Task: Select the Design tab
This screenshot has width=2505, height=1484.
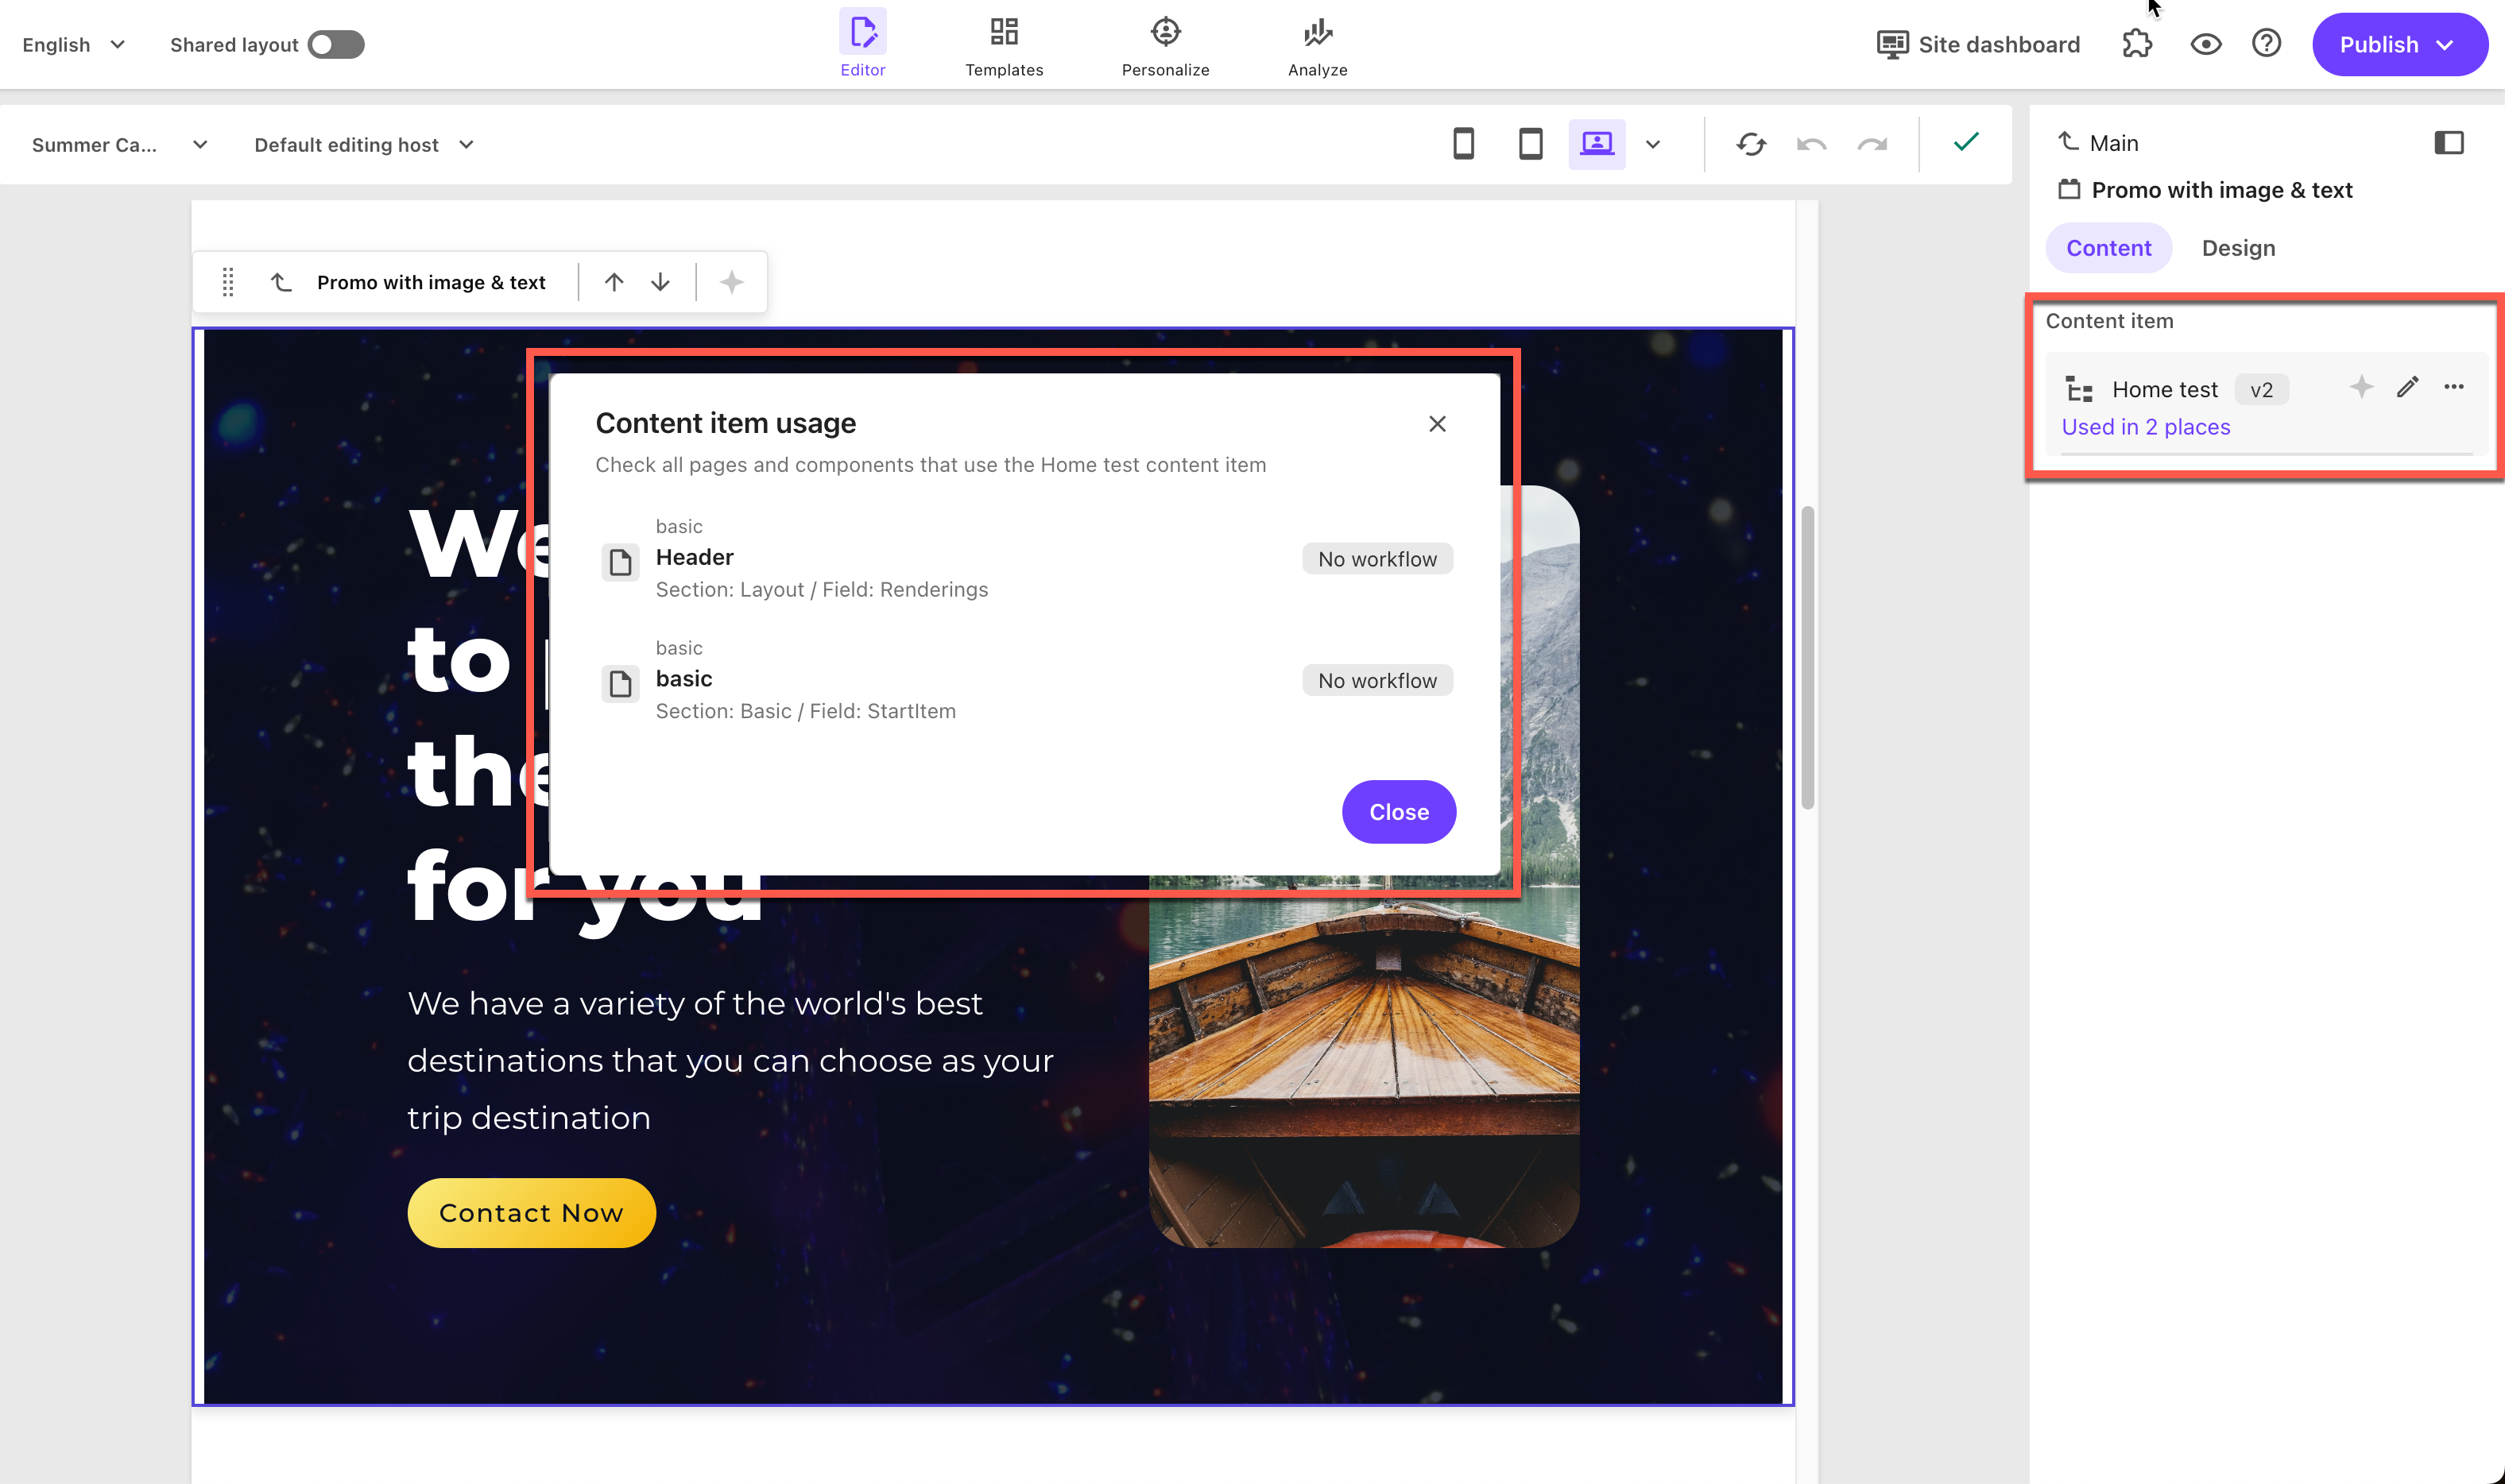Action: point(2238,247)
